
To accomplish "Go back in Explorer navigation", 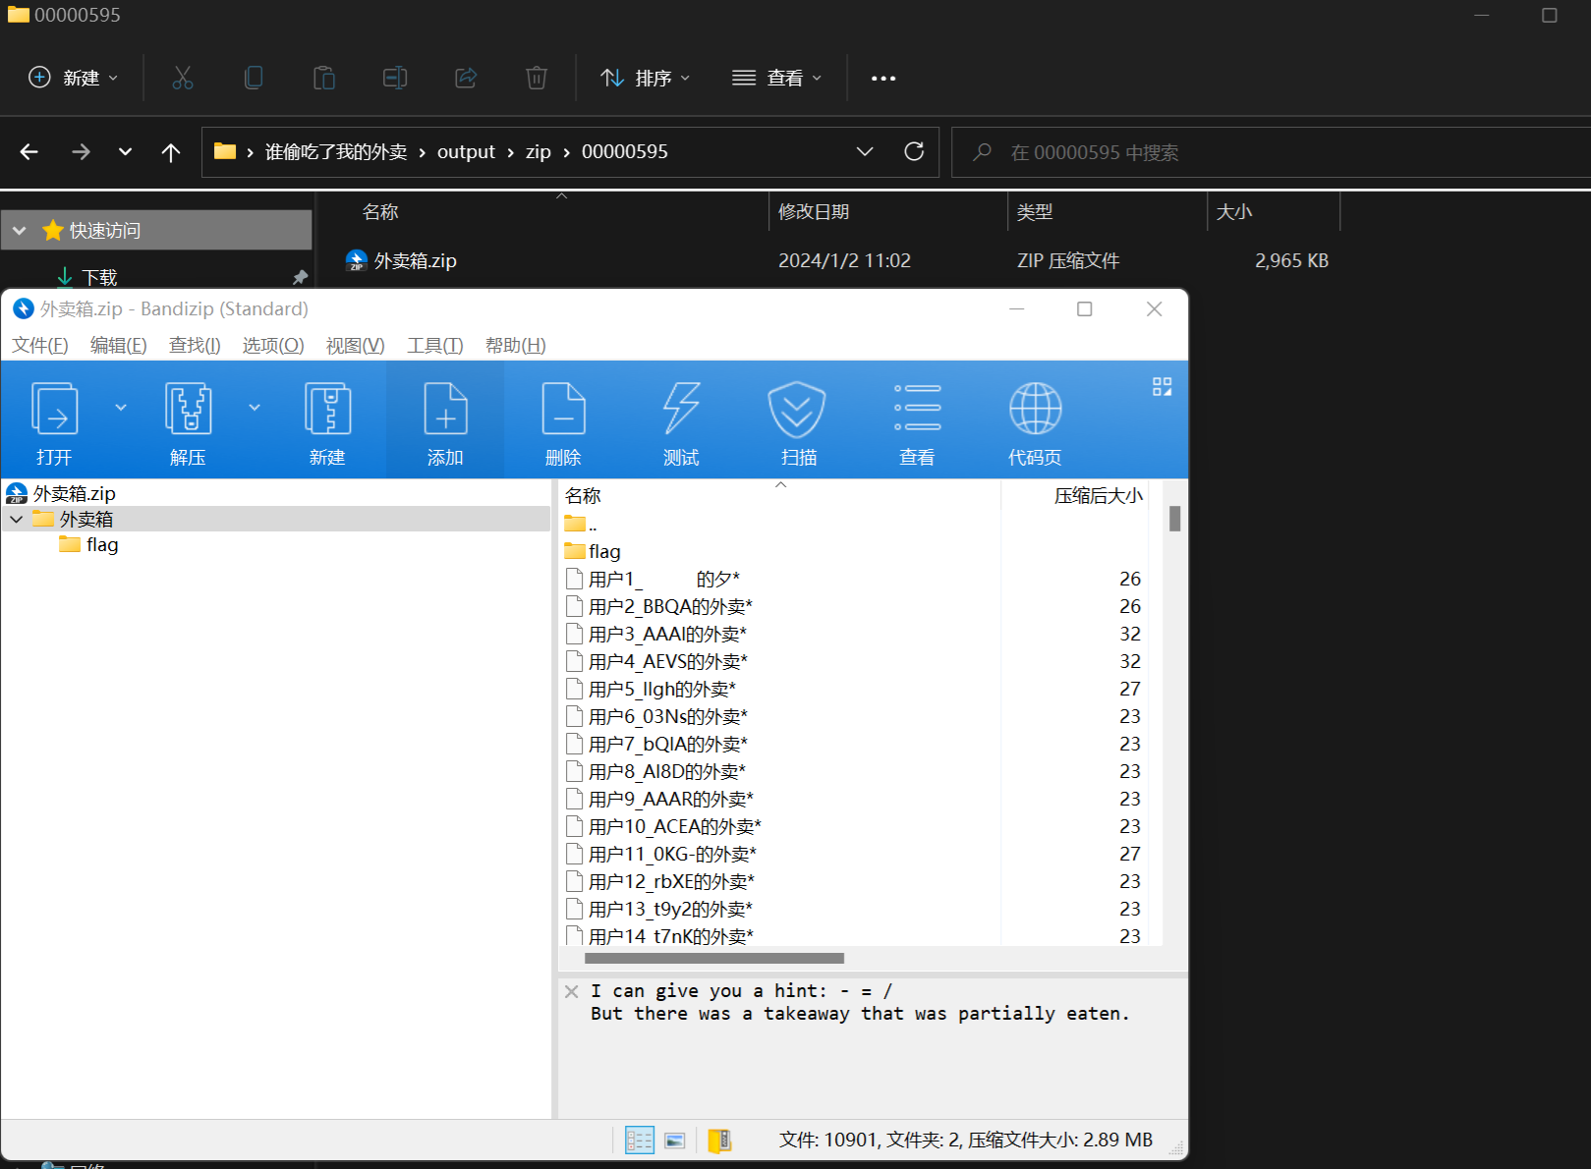I will pos(29,151).
